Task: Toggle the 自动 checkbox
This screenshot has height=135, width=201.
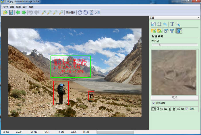Action: coord(187,109)
